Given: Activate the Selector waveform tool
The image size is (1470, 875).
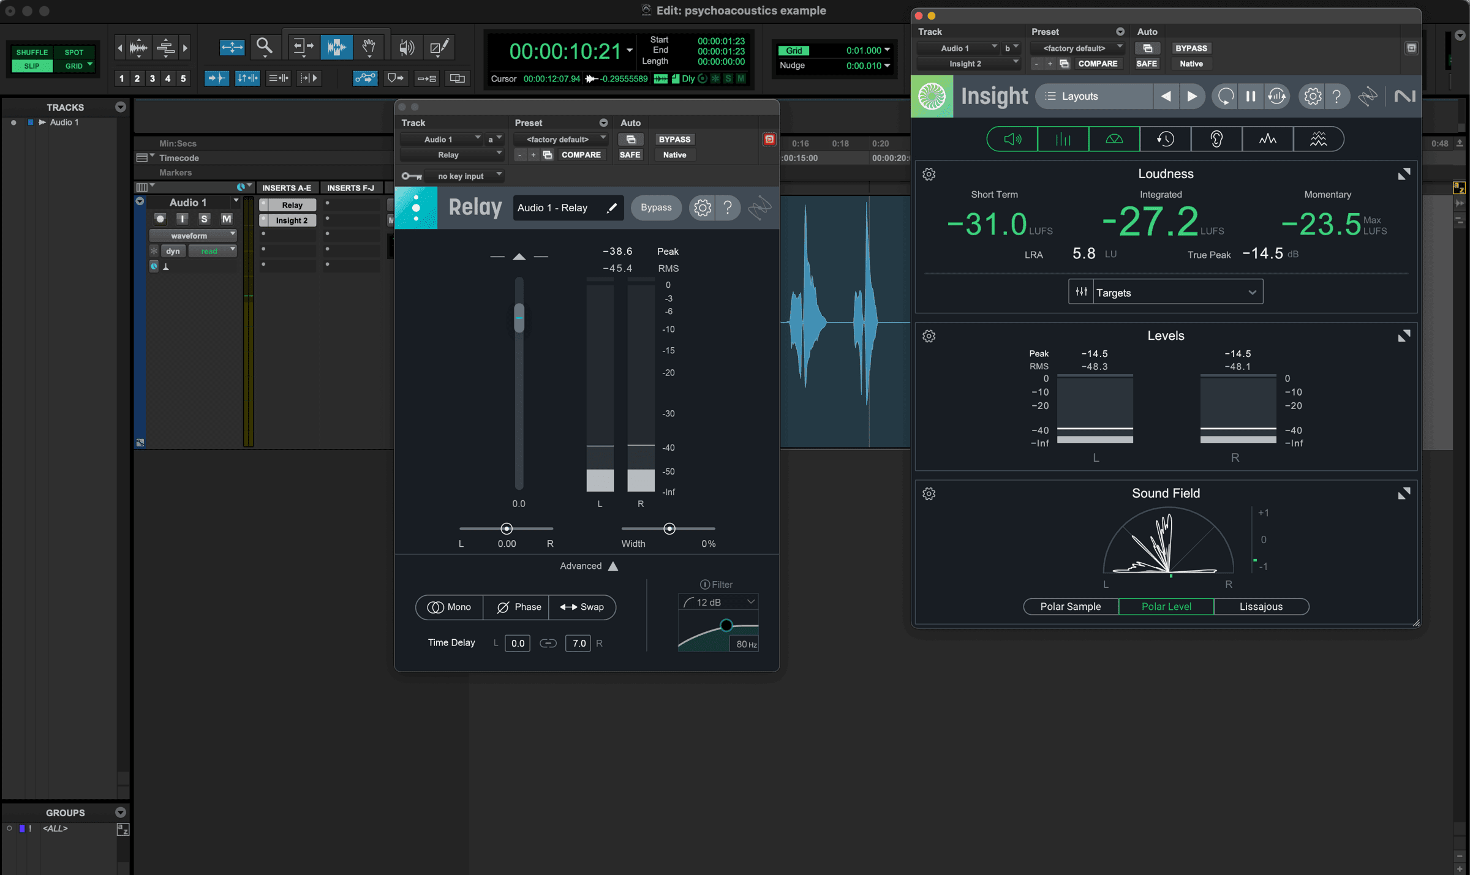Looking at the screenshot, I should (x=336, y=47).
